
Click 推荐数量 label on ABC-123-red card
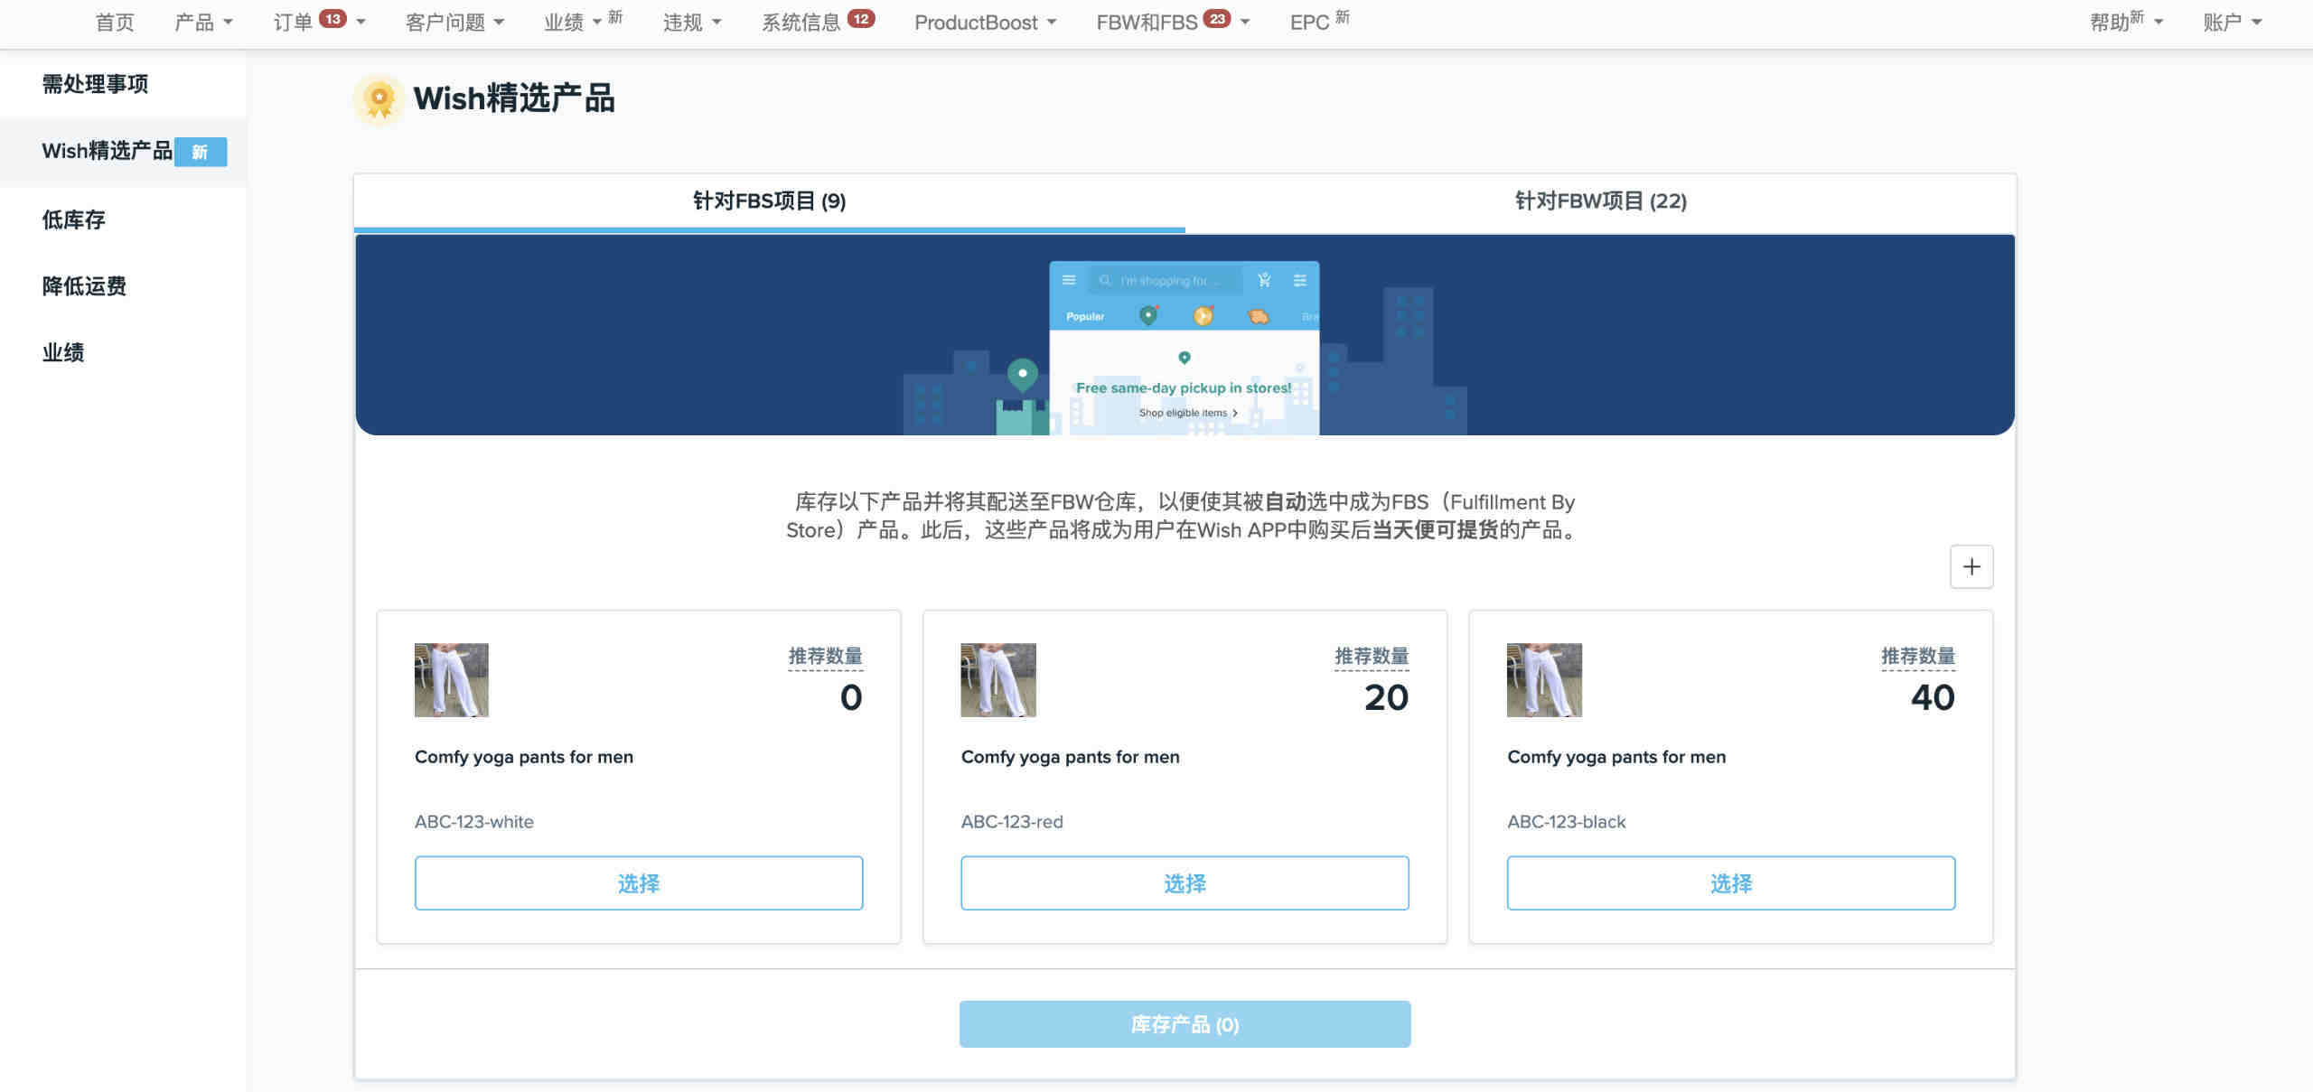tap(1372, 657)
